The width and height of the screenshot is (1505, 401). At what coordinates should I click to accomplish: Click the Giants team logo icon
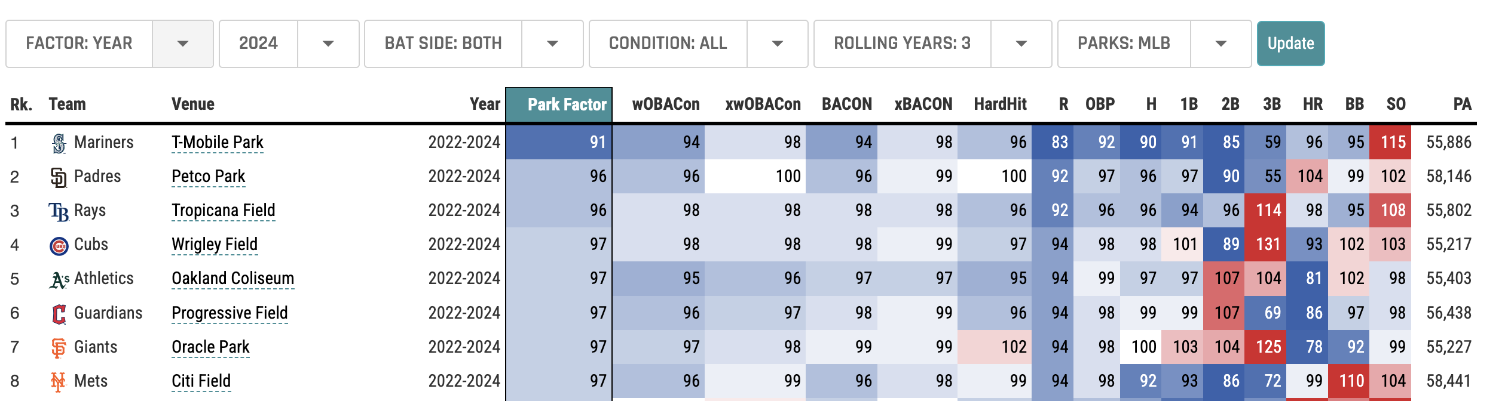tap(59, 347)
